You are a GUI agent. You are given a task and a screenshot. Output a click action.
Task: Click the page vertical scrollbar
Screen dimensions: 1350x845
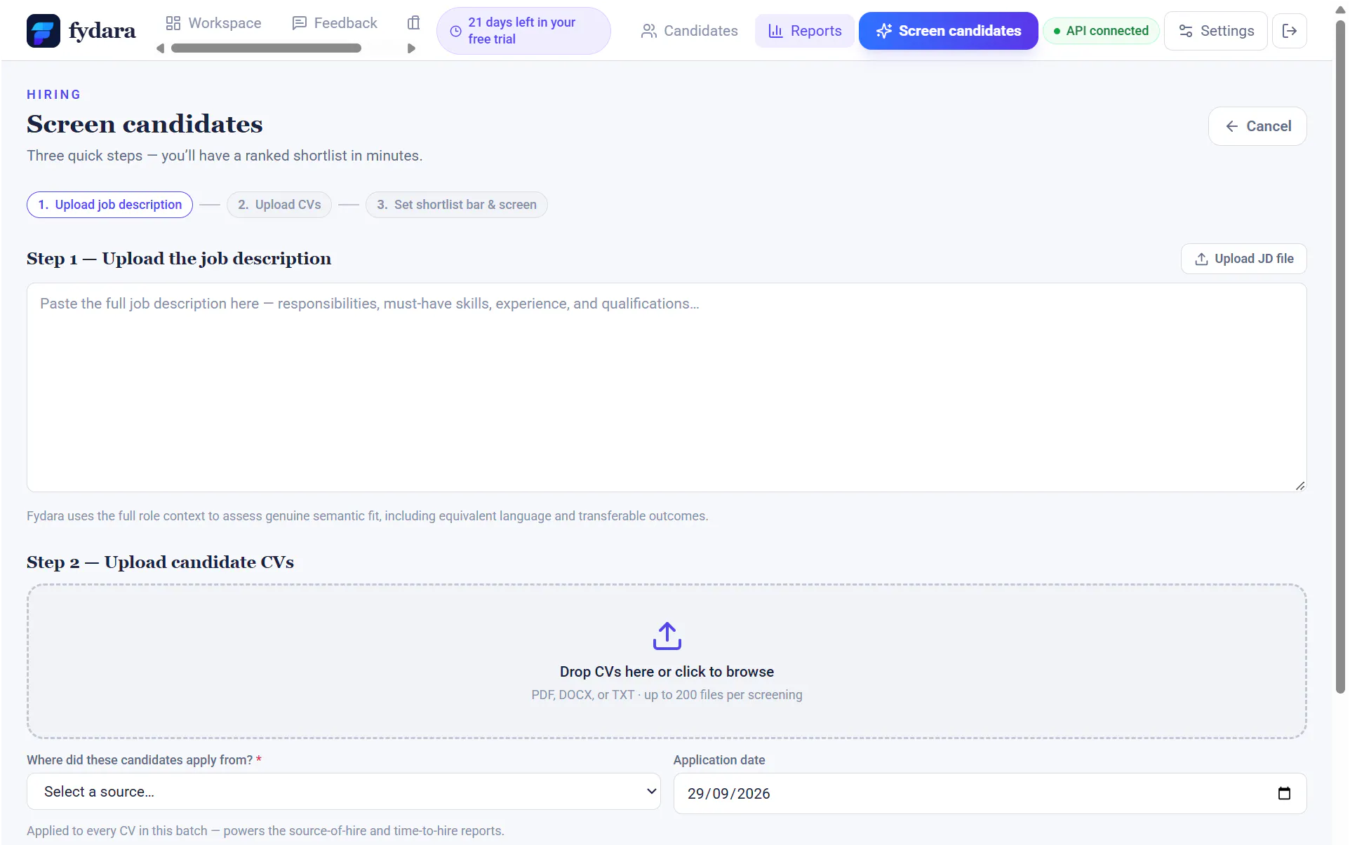[x=1340, y=358]
